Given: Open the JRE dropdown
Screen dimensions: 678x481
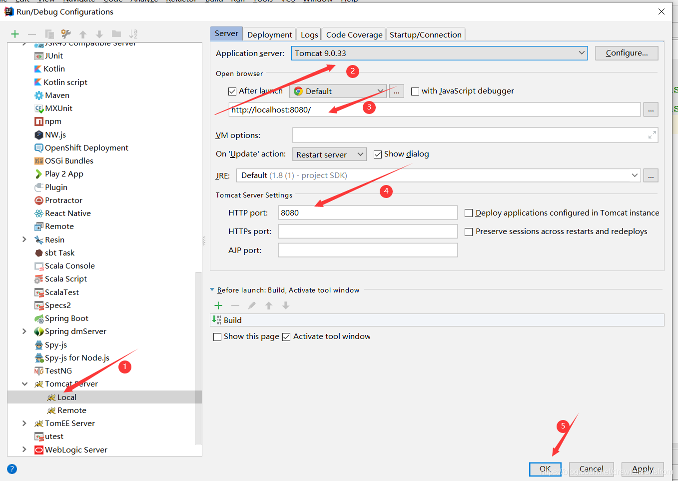Looking at the screenshot, I should point(439,175).
